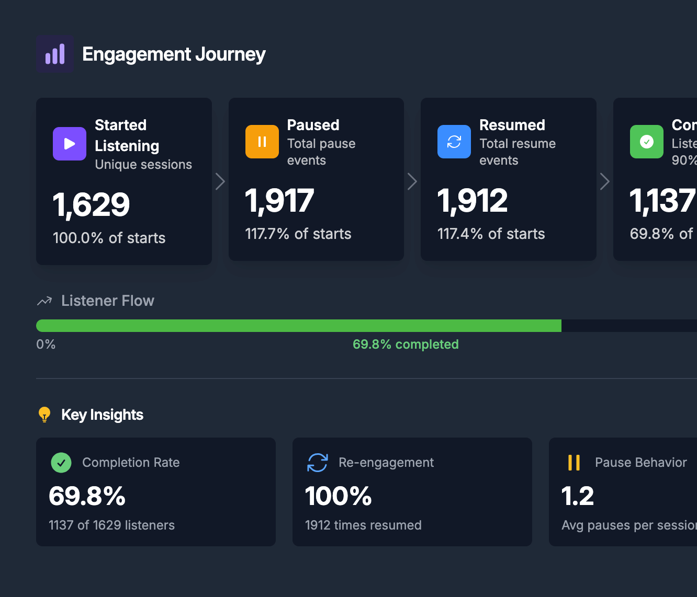Click the green checkmark icon on Completed card
This screenshot has width=697, height=597.
click(646, 141)
